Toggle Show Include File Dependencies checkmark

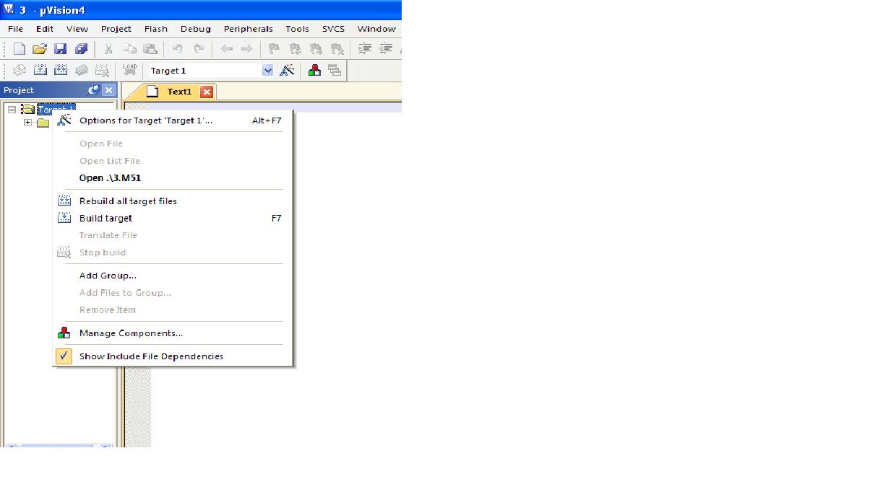(64, 356)
